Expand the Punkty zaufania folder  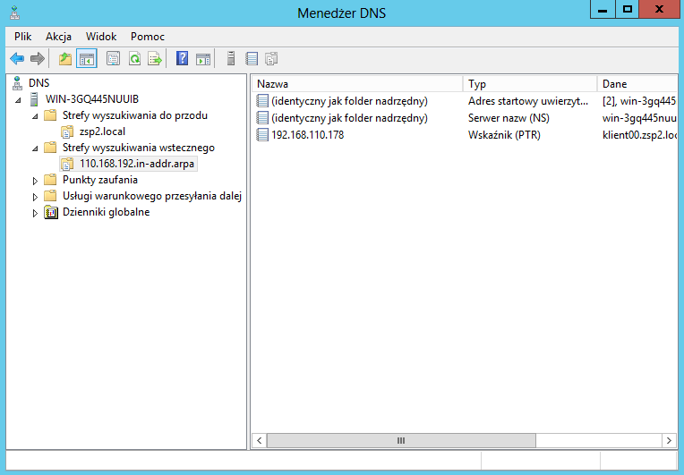click(x=36, y=181)
